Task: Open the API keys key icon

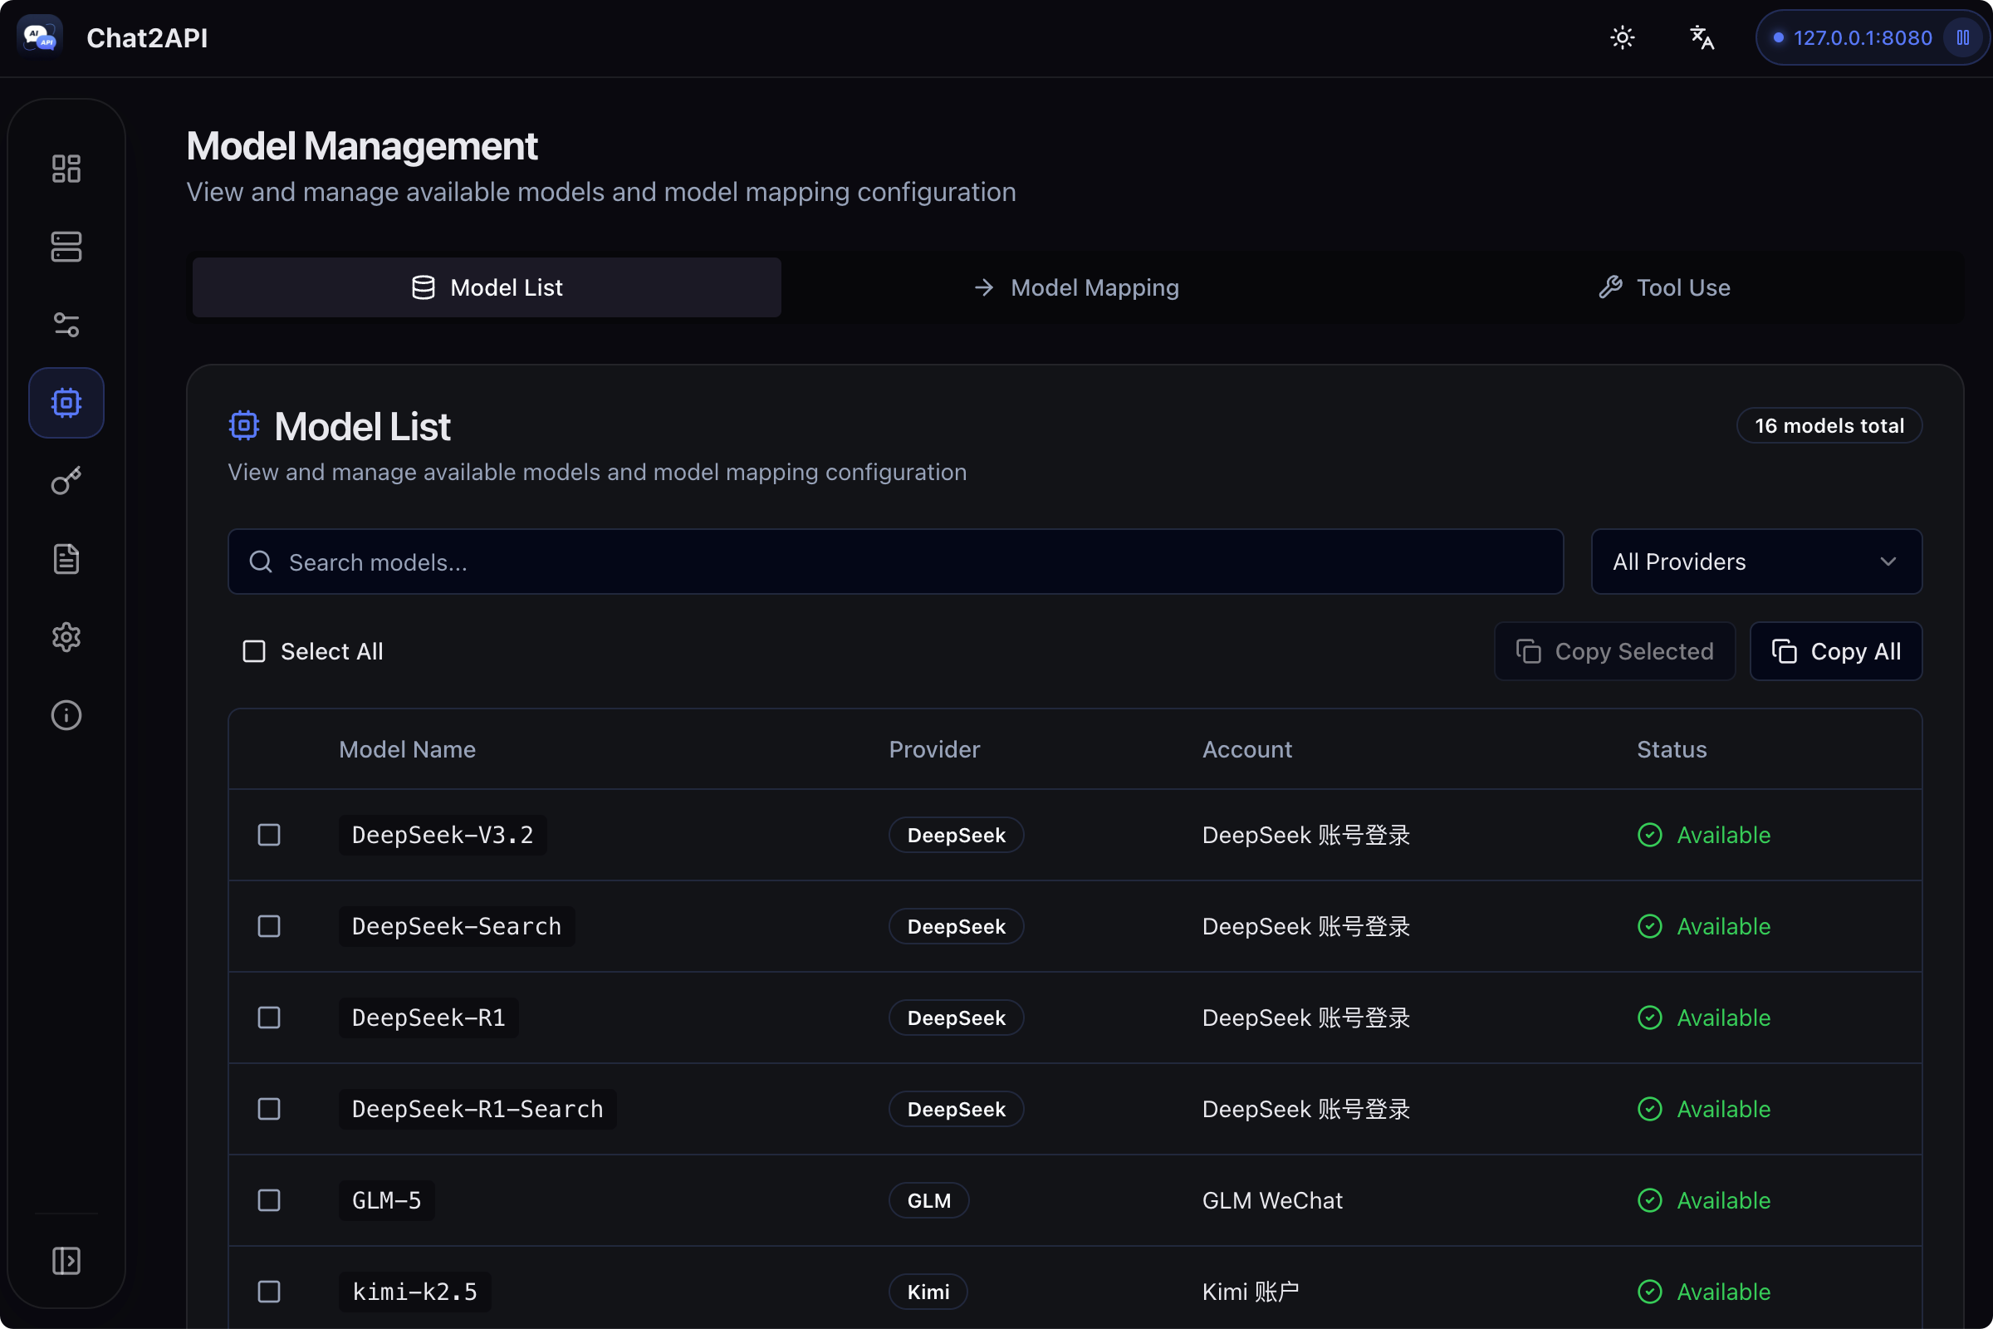Action: pyautogui.click(x=66, y=482)
